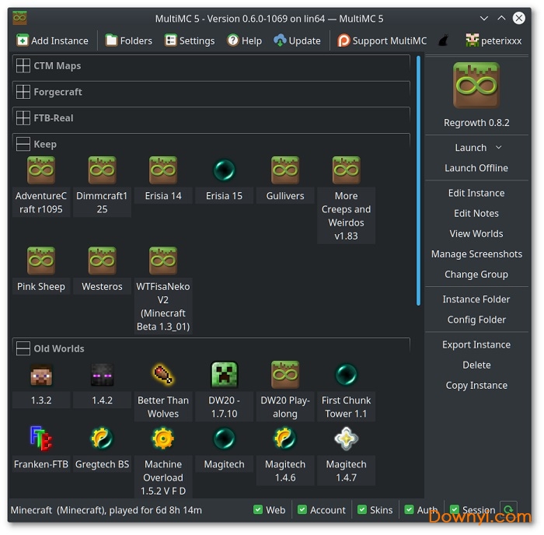Viewport: 544px width, 535px height.
Task: Collapse the Keep group
Action: click(23, 144)
